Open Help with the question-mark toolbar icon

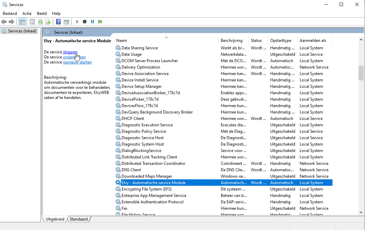click(x=59, y=22)
